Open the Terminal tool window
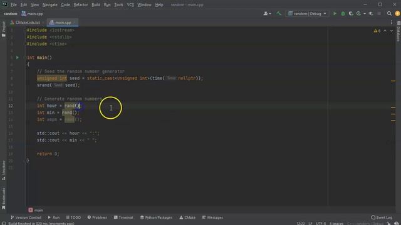 click(x=123, y=217)
